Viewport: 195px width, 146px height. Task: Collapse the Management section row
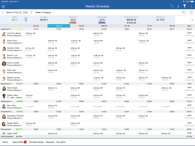[97, 129]
